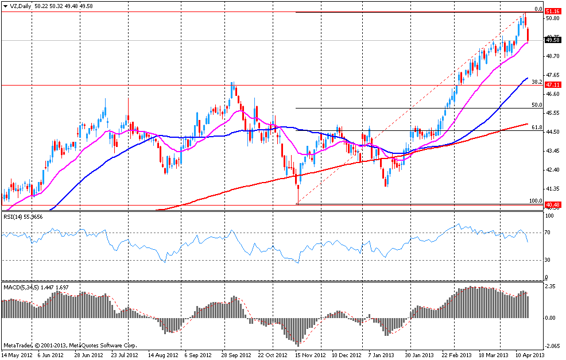Click the 46.60 price scale value
566x360 pixels.
coord(553,94)
